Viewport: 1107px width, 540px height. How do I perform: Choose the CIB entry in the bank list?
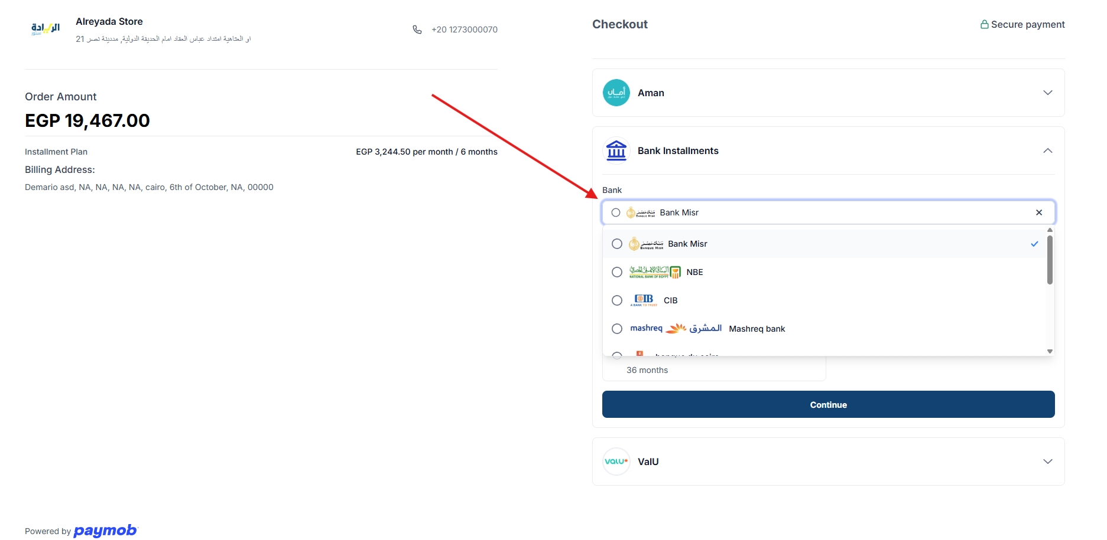pyautogui.click(x=670, y=300)
